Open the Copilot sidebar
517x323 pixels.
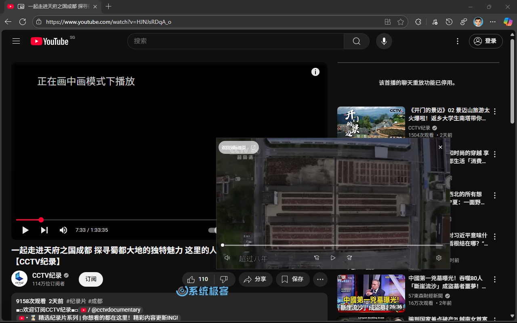pyautogui.click(x=508, y=22)
